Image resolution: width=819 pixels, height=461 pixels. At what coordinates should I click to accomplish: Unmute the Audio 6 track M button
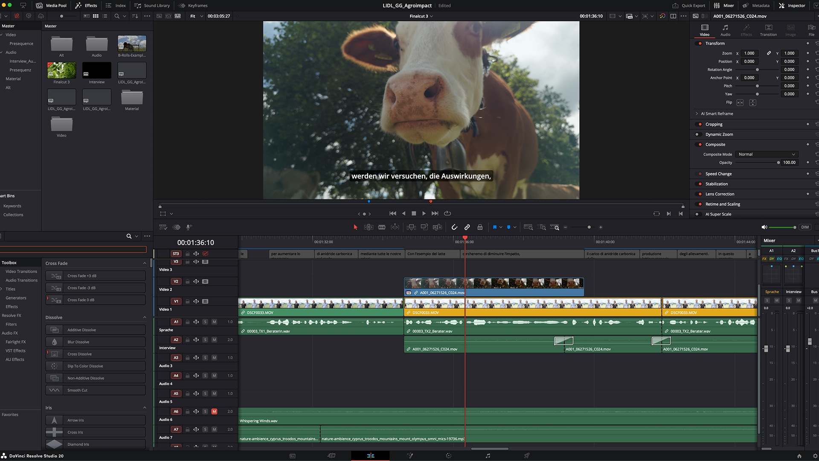click(x=214, y=411)
